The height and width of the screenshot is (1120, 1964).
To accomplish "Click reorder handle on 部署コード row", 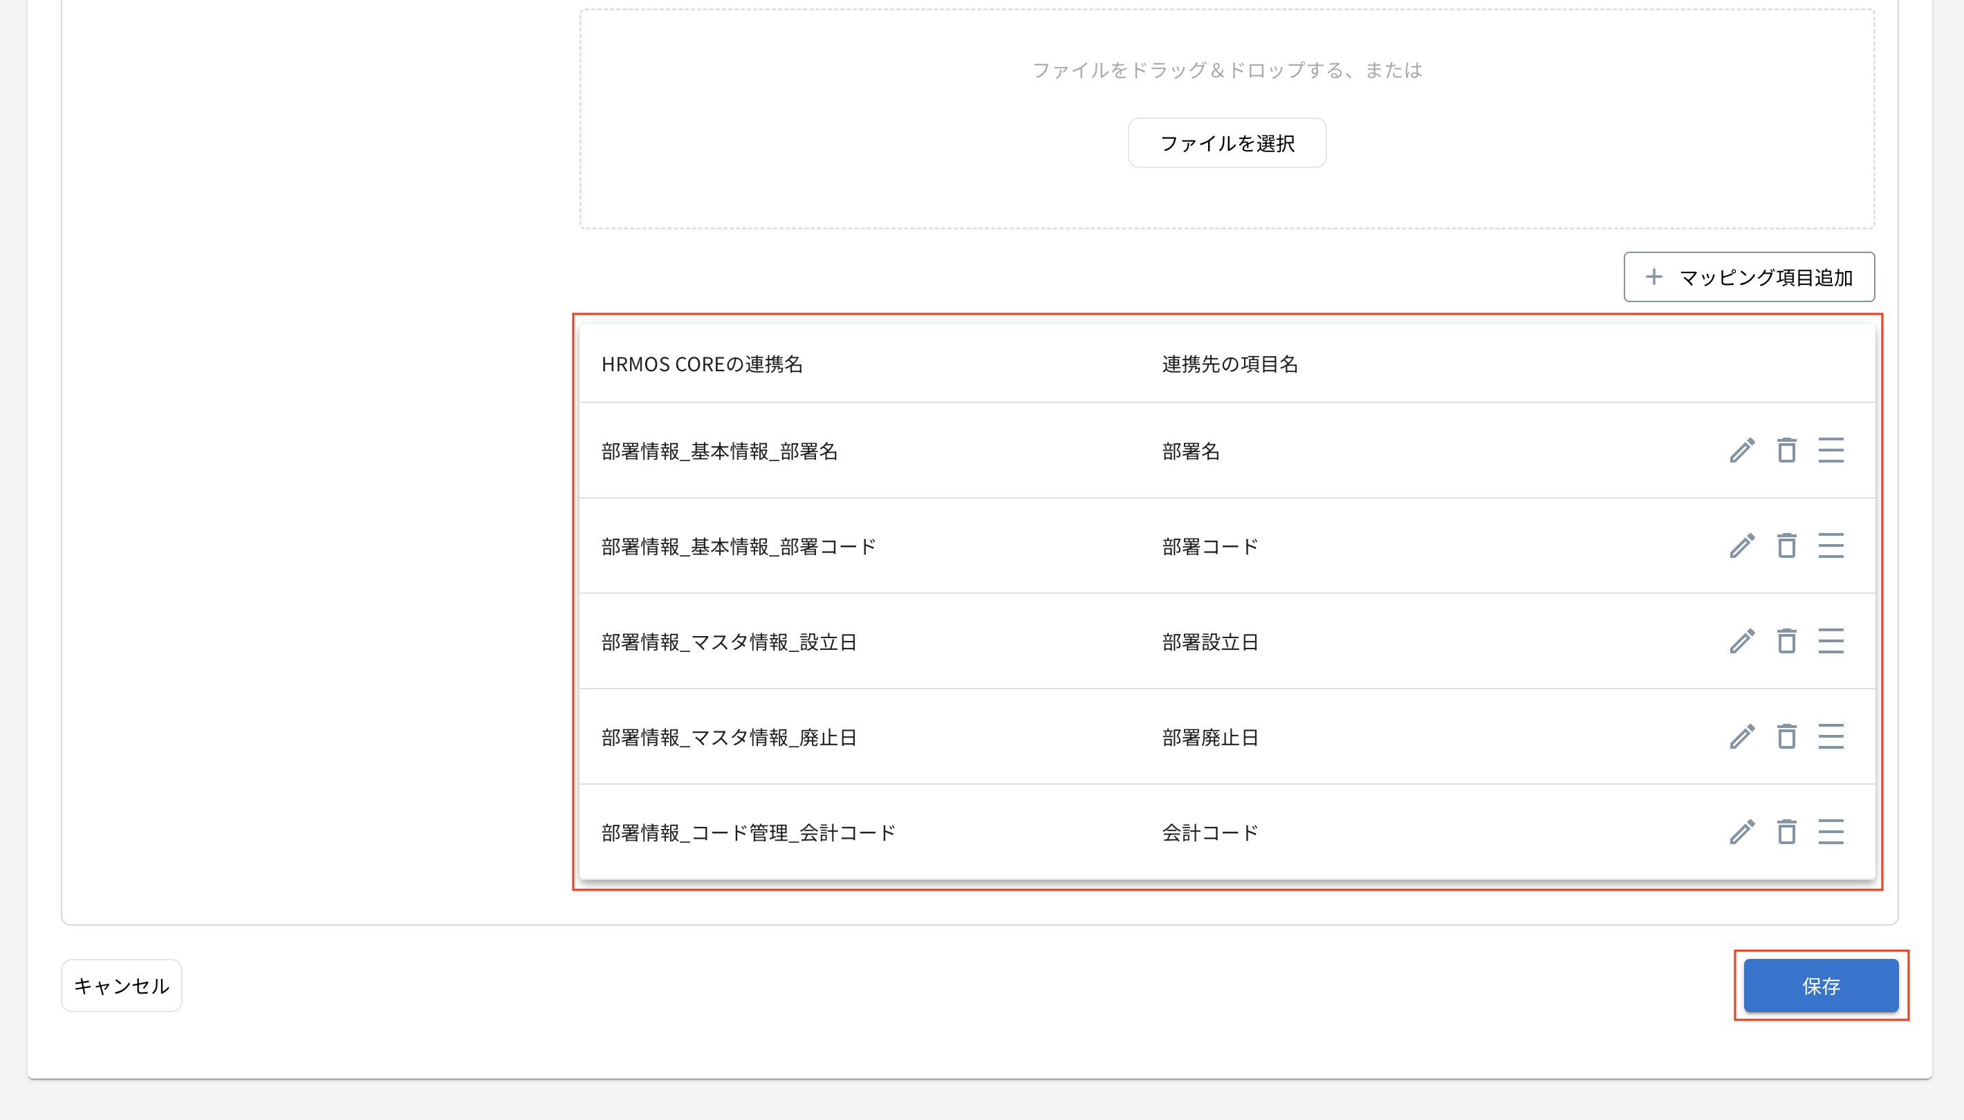I will [1830, 545].
